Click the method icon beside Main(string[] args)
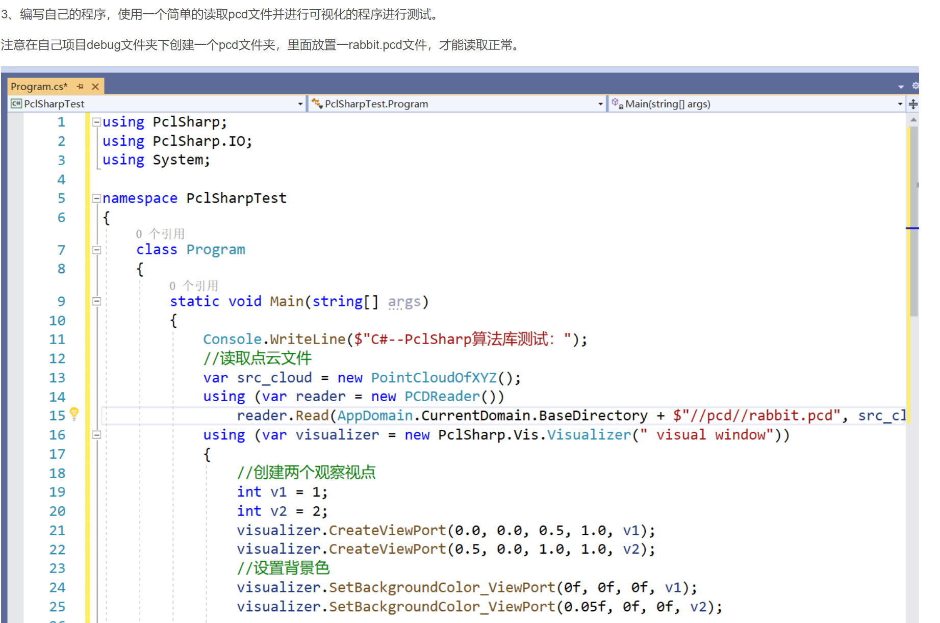This screenshot has width=940, height=623. [x=617, y=103]
